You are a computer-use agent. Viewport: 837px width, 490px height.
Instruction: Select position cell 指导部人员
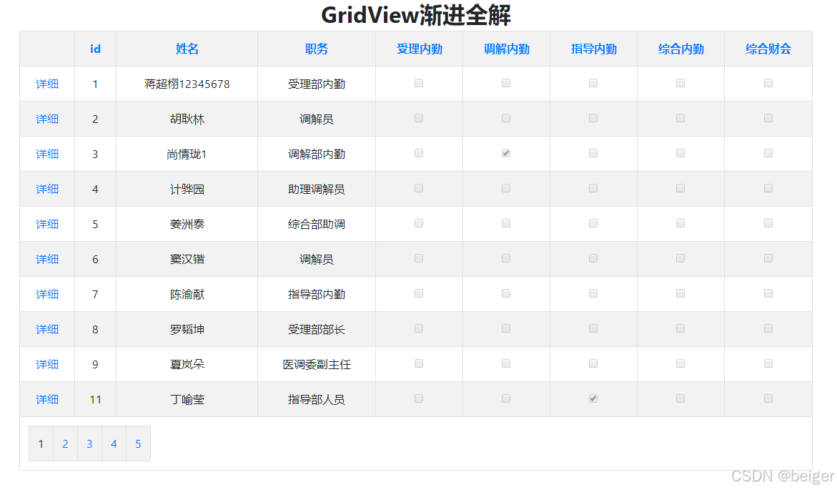[317, 399]
